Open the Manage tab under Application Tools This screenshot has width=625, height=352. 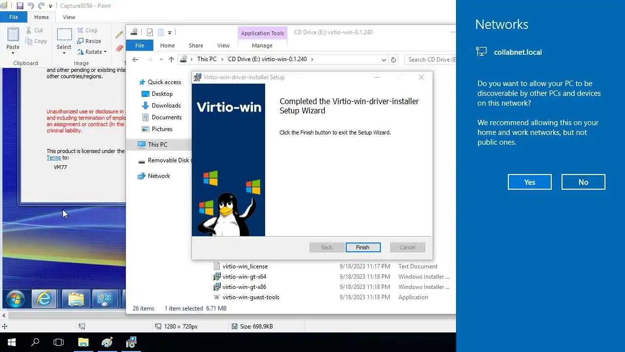262,45
